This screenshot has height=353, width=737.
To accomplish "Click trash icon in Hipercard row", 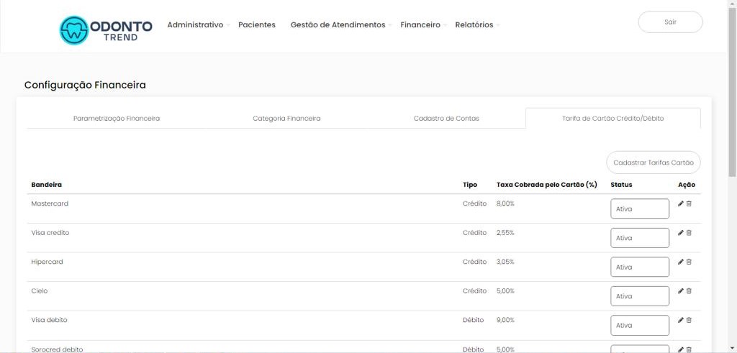I will tap(689, 262).
